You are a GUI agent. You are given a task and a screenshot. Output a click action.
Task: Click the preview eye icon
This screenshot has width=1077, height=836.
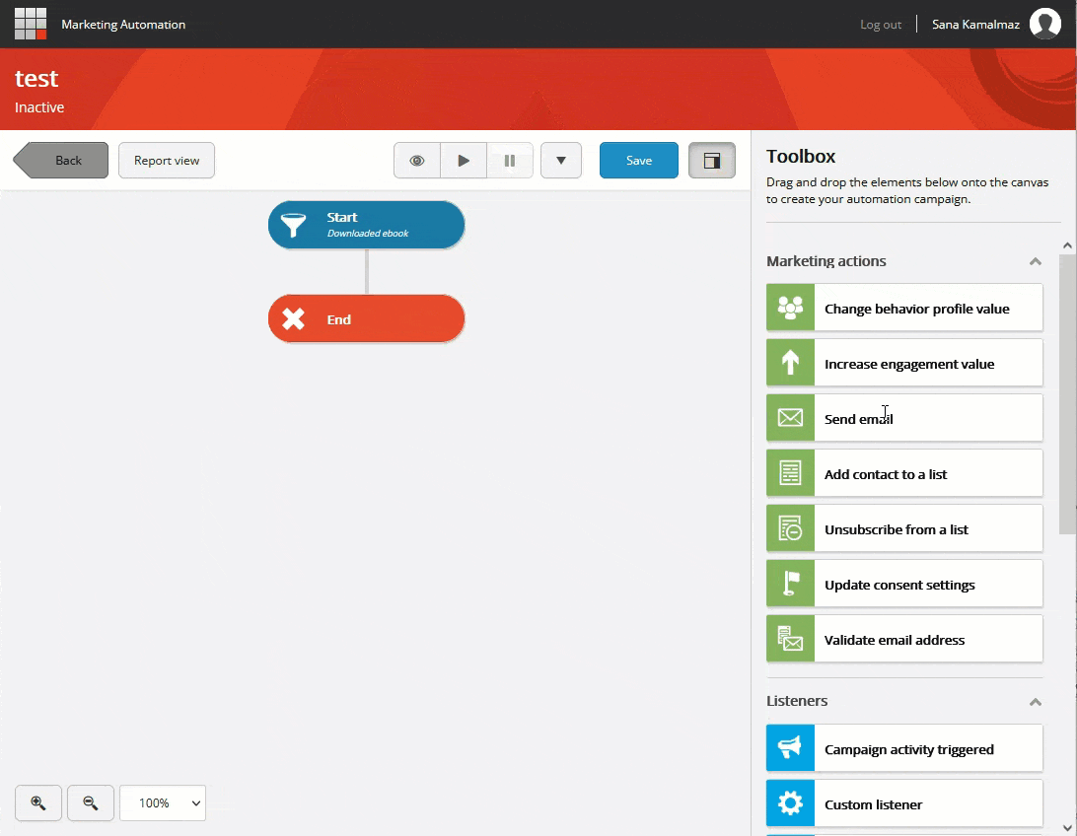(x=417, y=161)
